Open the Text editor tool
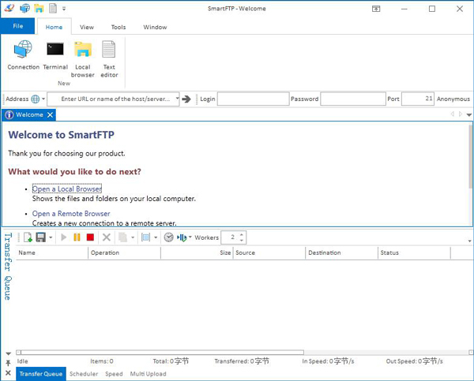Image resolution: width=474 pixels, height=381 pixels. (109, 59)
